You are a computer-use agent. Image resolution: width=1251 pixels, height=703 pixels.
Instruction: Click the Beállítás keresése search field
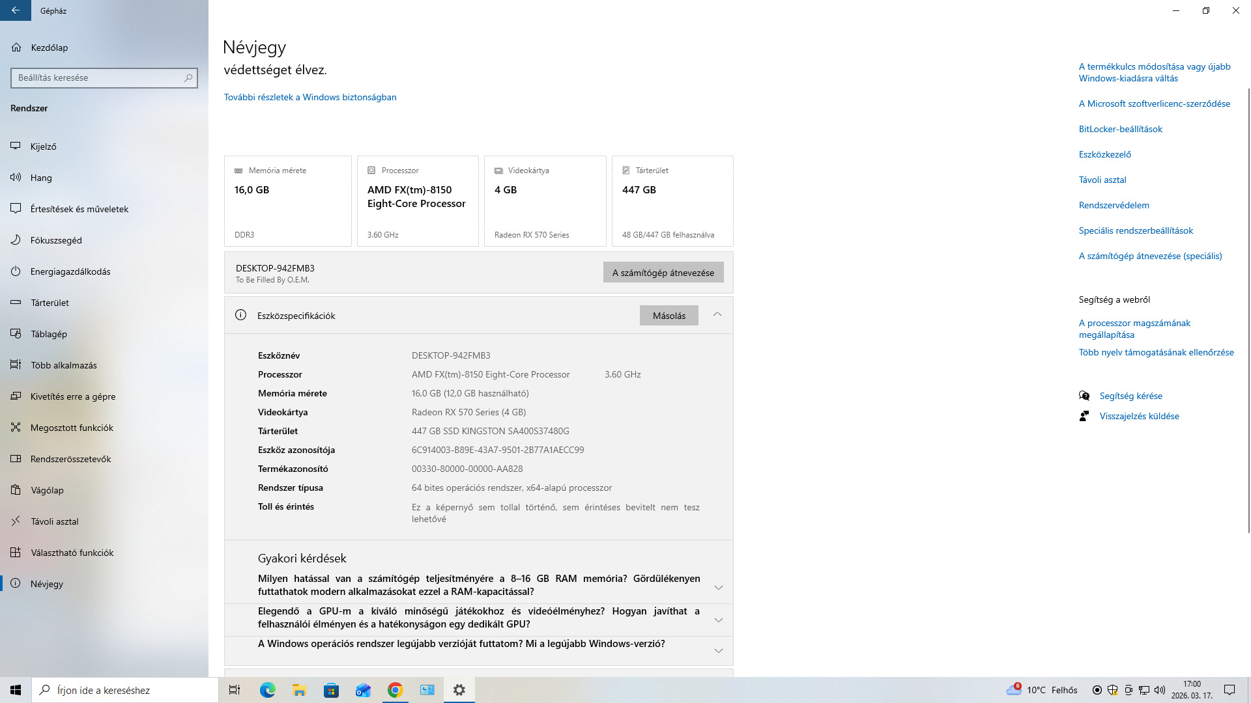[98, 77]
